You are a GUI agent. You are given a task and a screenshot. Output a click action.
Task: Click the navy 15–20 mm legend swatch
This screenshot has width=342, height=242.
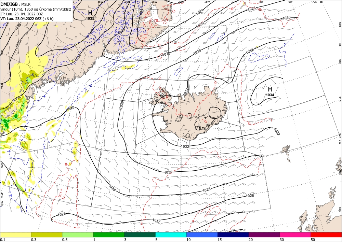233,234
